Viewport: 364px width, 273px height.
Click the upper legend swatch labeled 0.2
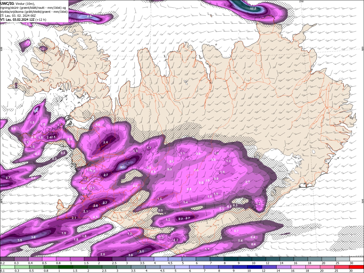click(7, 259)
